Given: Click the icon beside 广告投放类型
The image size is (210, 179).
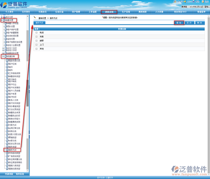Looking at the screenshot, I should (7, 156).
